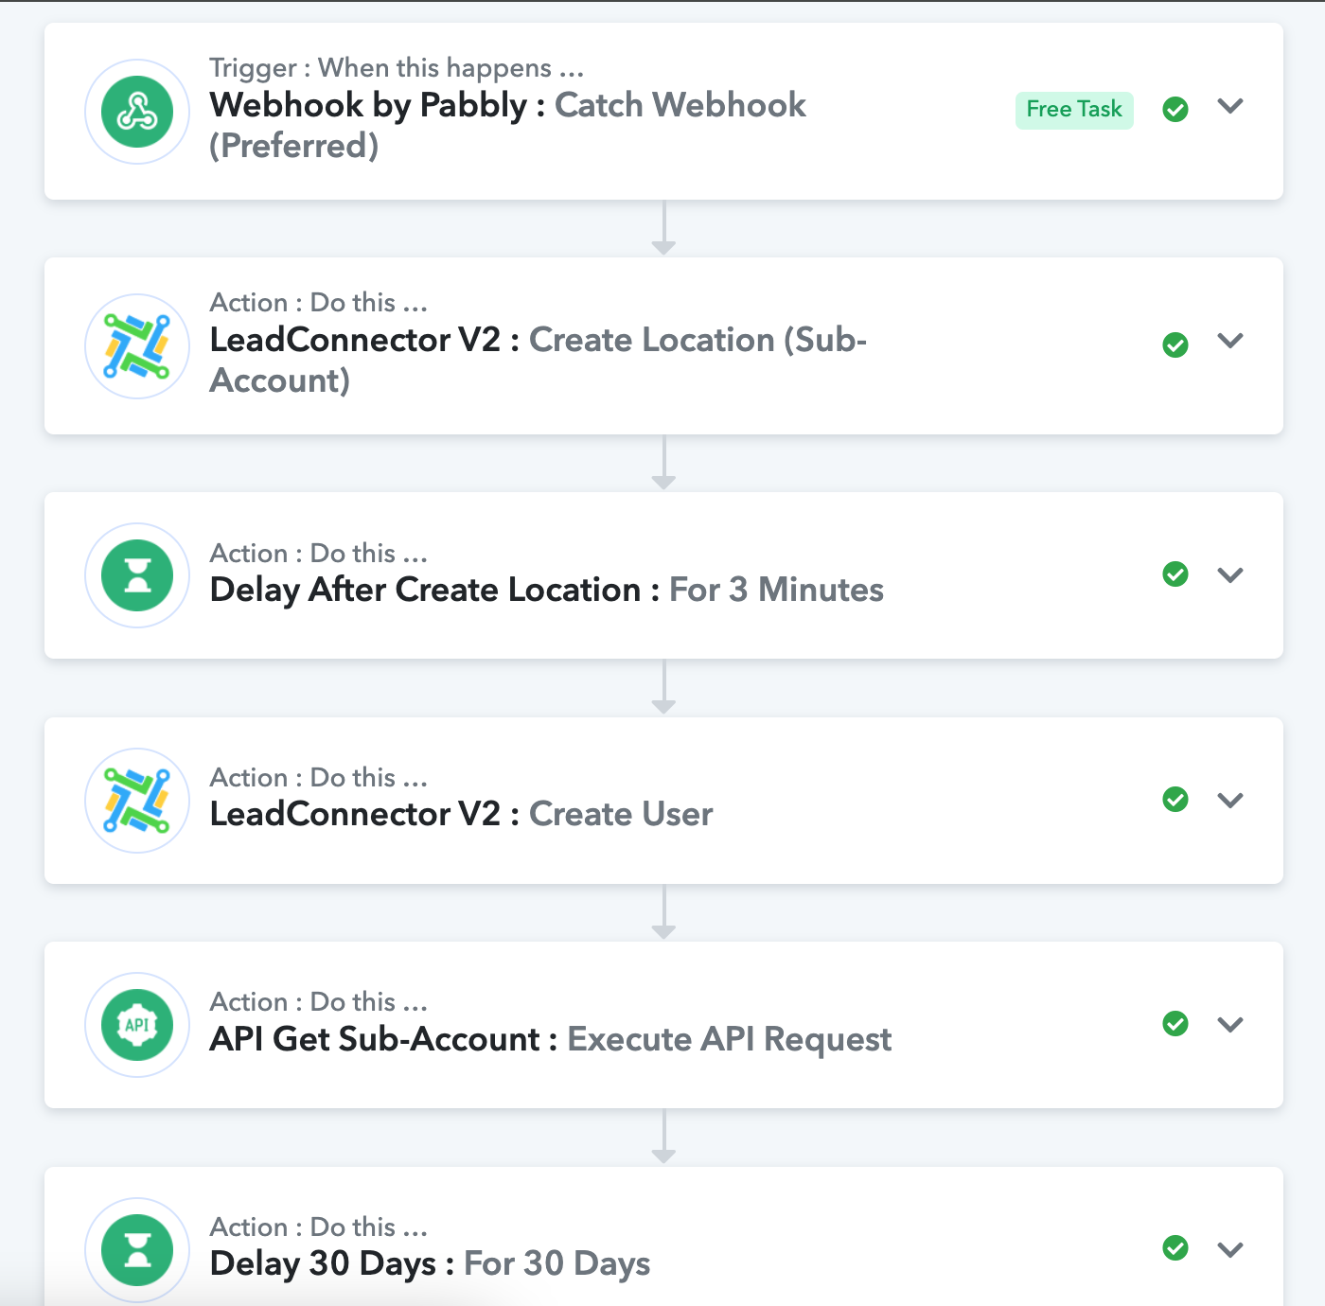Screen dimensions: 1325x1306
Task: Expand Create Location (Sub-Account) step chevron
Action: (x=1230, y=341)
